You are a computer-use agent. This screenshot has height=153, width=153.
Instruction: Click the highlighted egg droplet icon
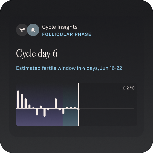click(x=33, y=30)
